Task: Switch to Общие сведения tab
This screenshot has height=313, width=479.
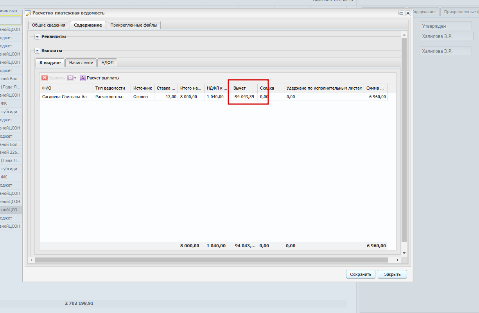Action: pos(48,25)
